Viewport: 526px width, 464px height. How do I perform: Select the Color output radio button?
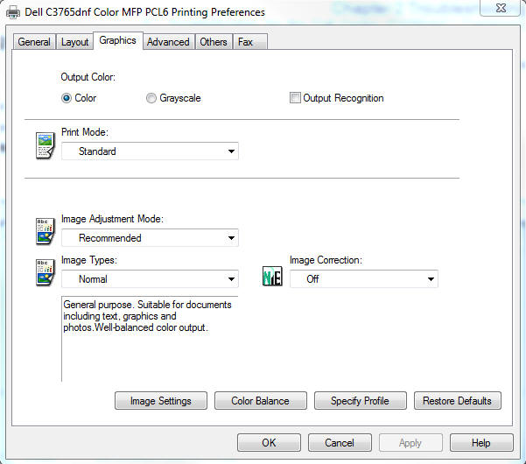click(67, 98)
